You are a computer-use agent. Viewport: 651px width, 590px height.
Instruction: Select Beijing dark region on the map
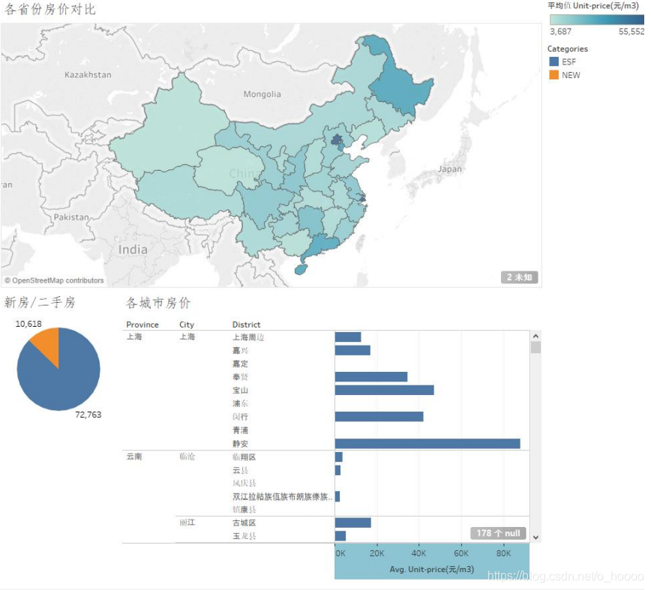pos(336,139)
